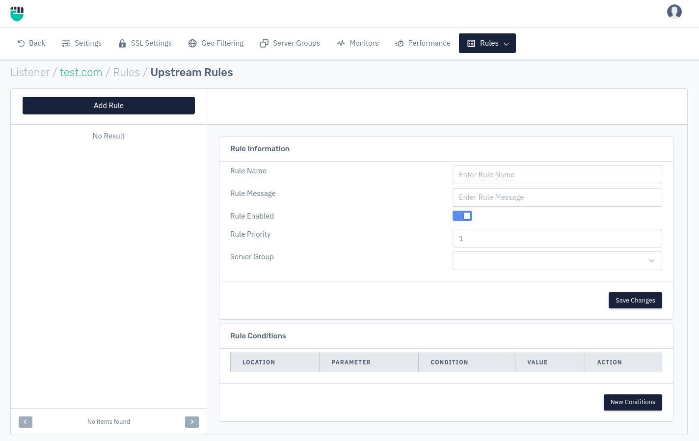
Task: Click the Listener breadcrumb text
Action: pyautogui.click(x=30, y=72)
